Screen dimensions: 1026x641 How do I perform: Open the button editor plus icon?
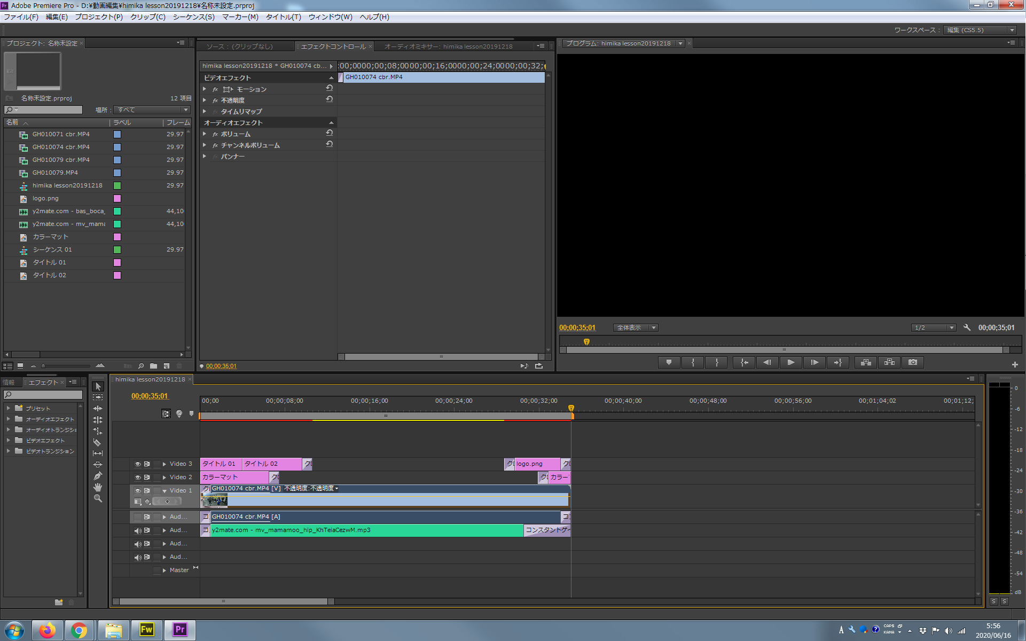pos(1015,364)
